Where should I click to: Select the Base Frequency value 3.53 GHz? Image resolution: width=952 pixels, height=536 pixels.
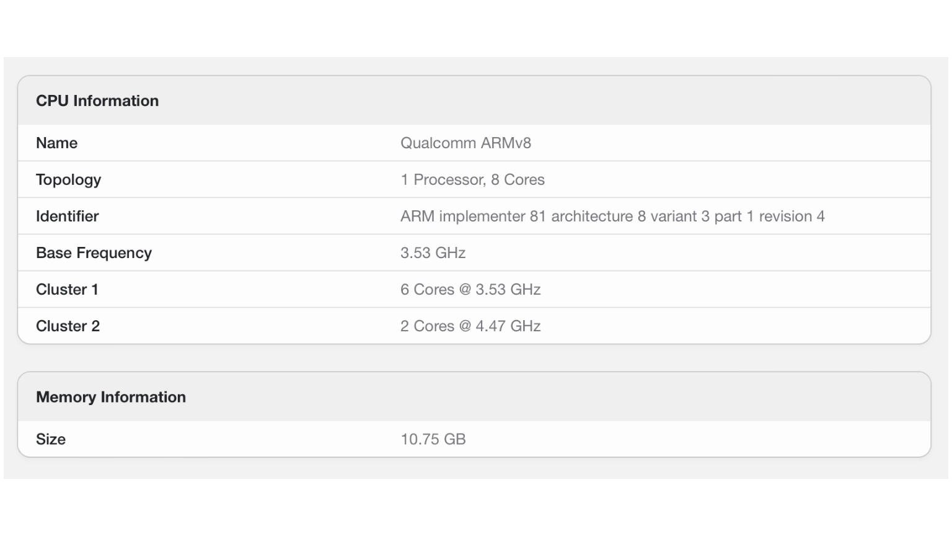click(433, 253)
